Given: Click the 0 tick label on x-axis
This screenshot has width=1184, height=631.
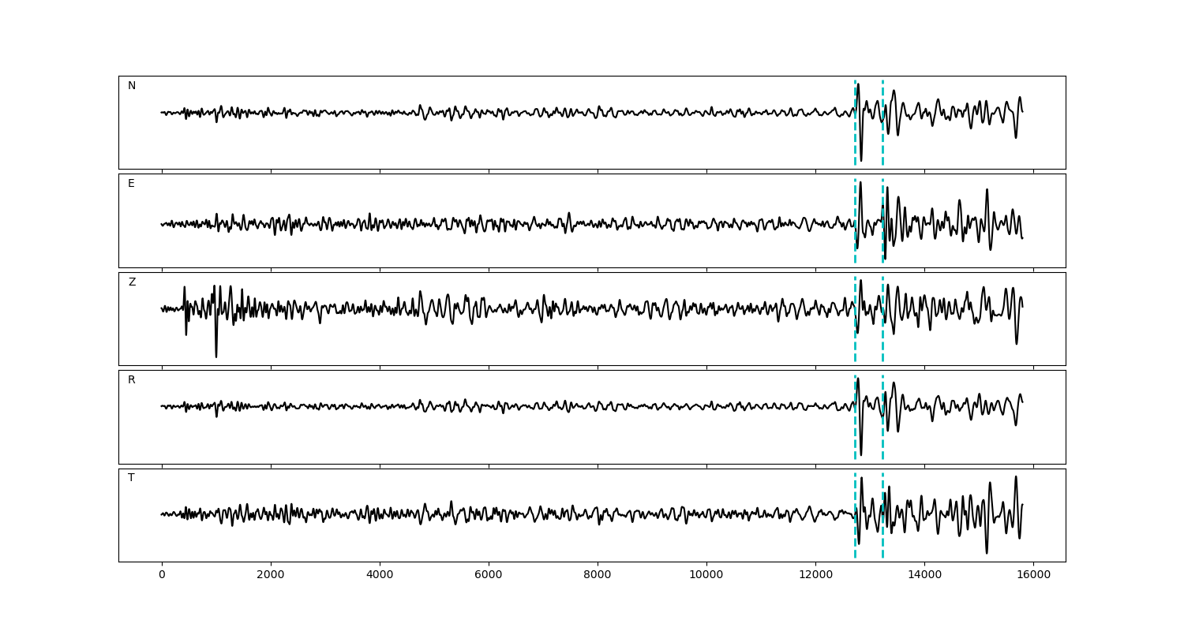Looking at the screenshot, I should 162,575.
